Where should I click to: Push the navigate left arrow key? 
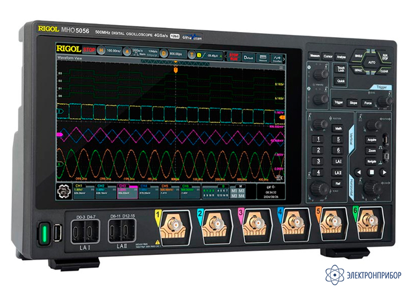point(359,172)
